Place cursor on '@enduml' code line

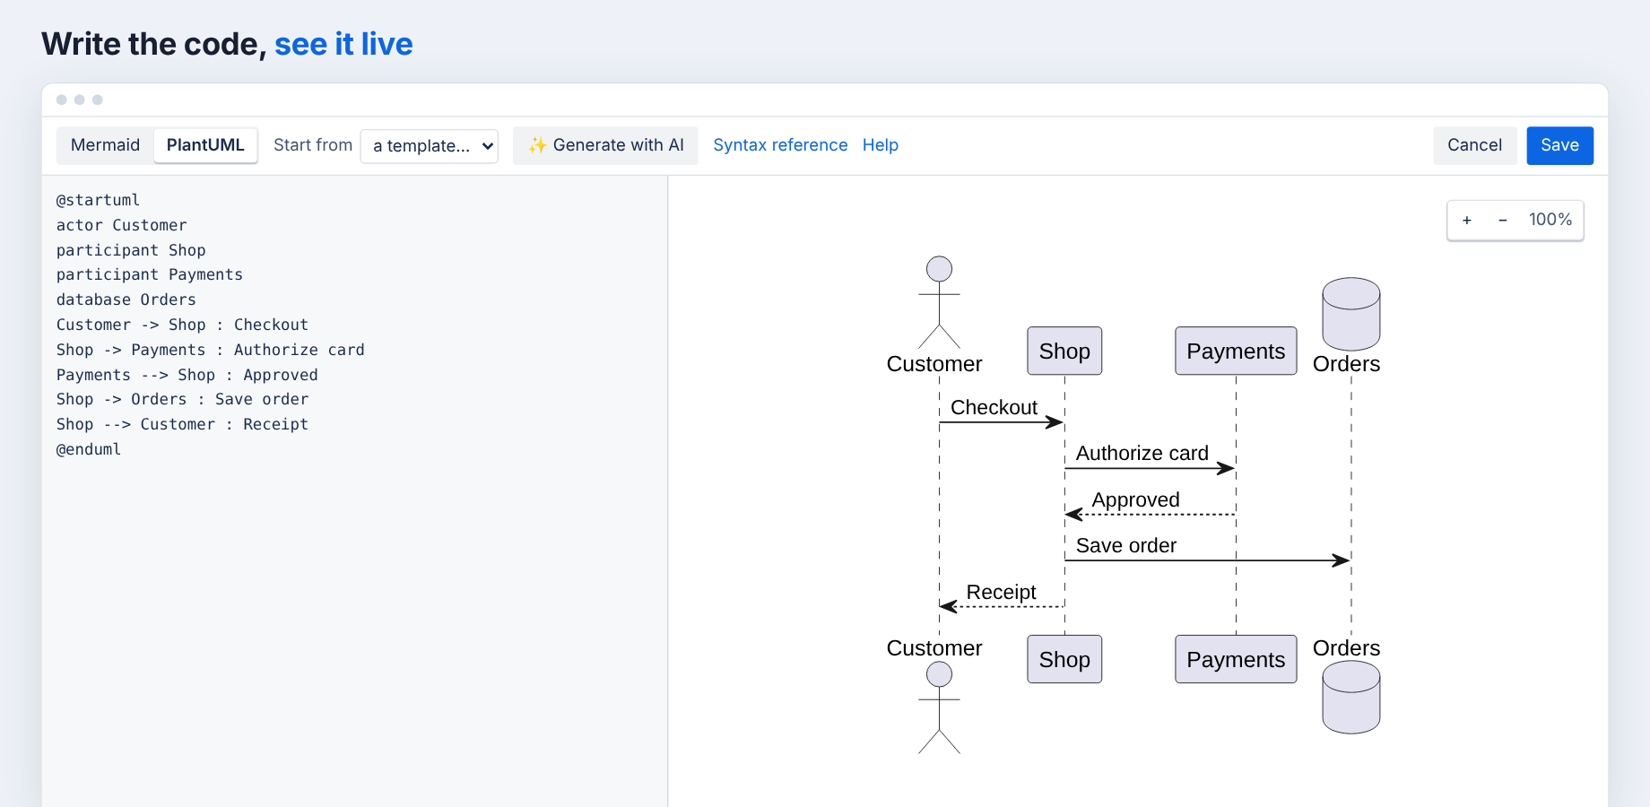click(88, 449)
